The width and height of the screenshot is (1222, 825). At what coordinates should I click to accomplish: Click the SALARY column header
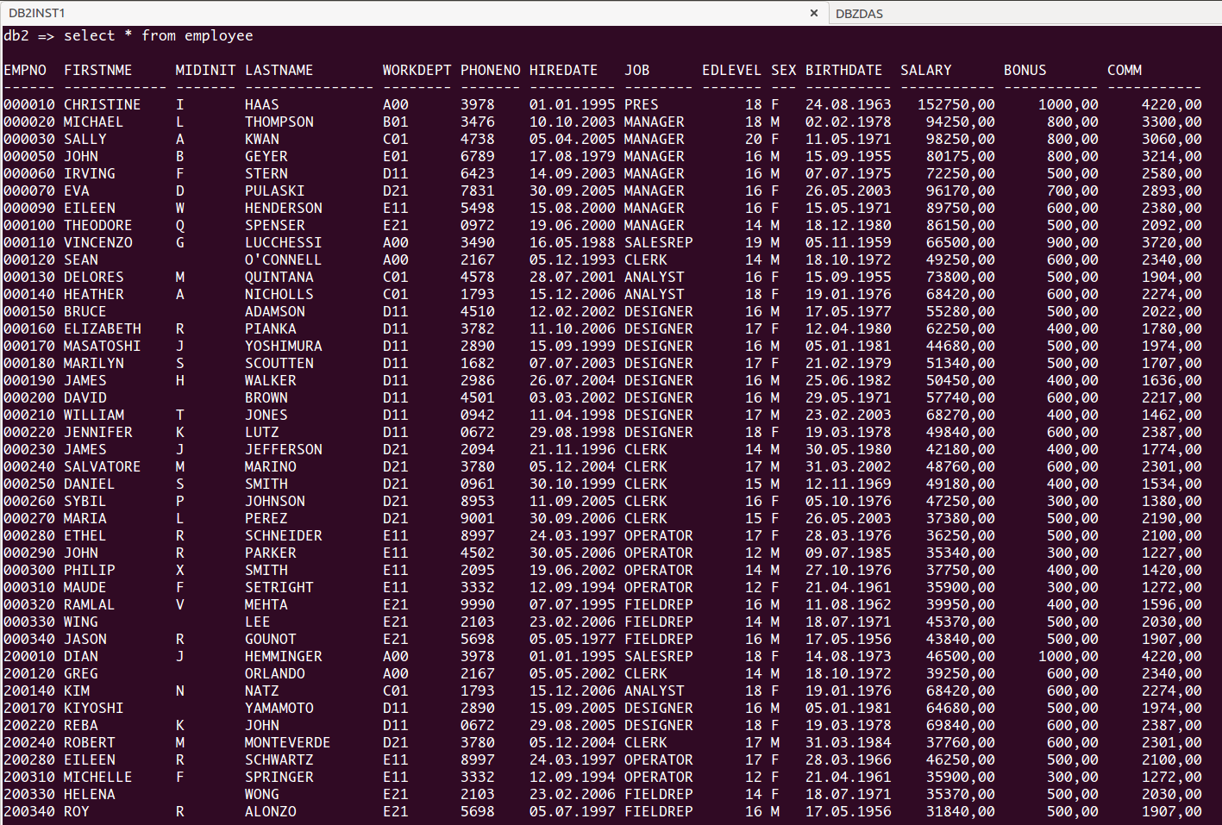click(925, 70)
